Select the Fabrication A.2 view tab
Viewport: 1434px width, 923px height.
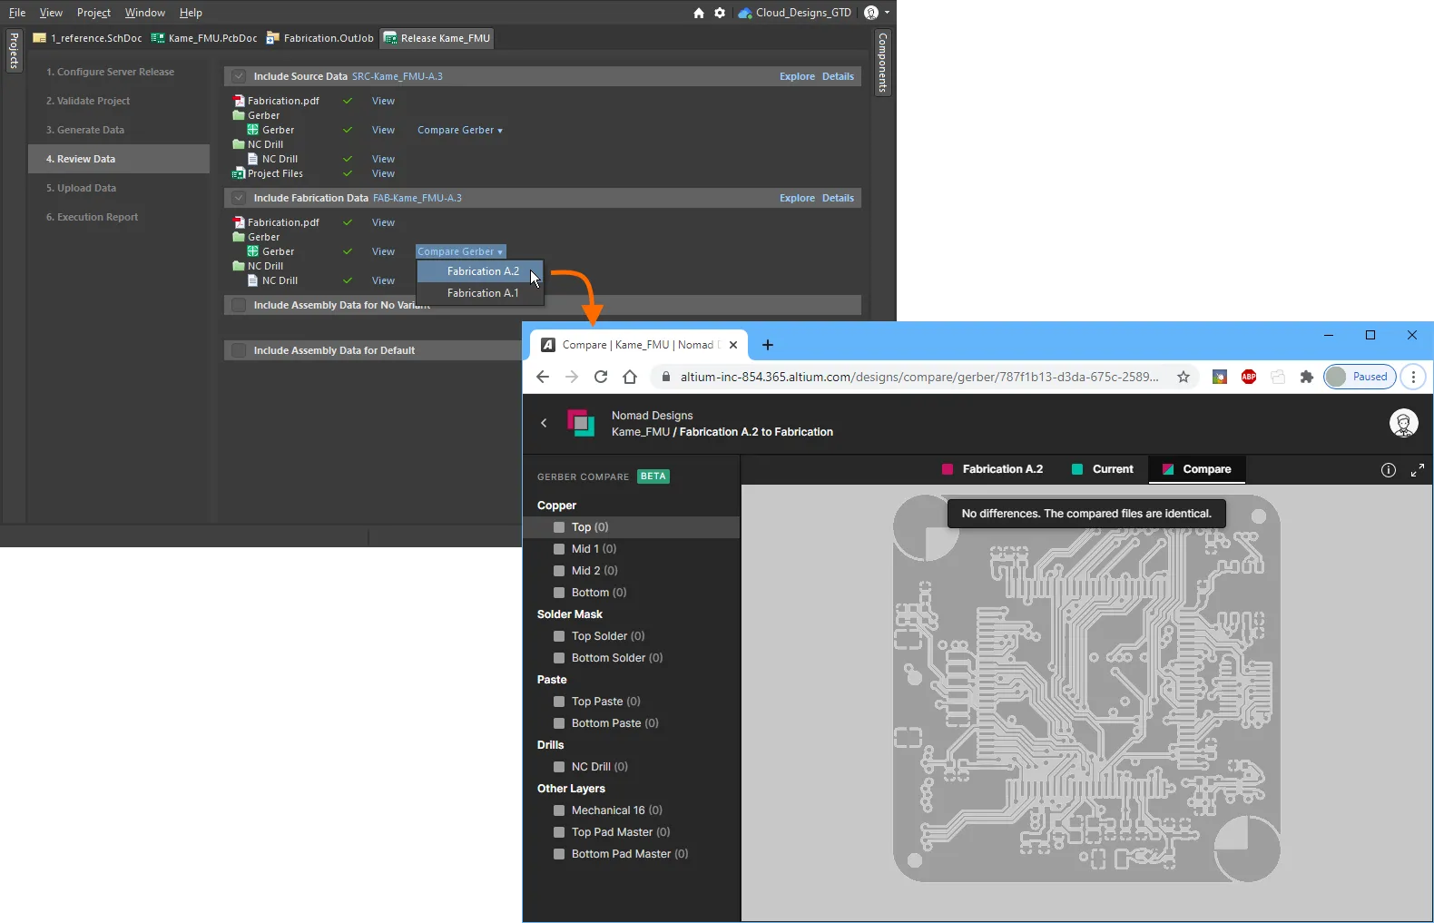(992, 469)
